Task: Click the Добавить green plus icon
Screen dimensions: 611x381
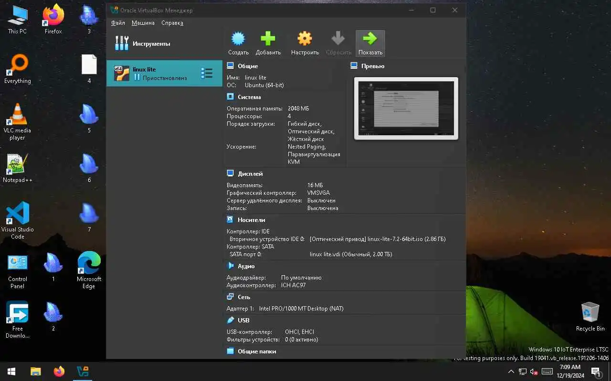Action: 268,39
